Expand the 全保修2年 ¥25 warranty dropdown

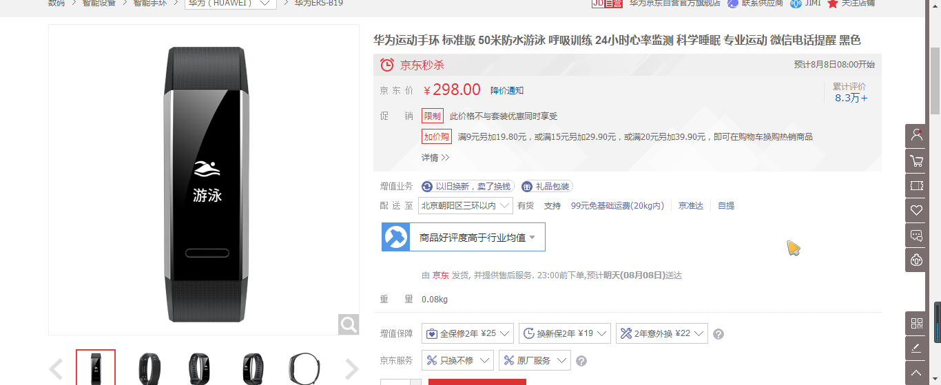[468, 333]
